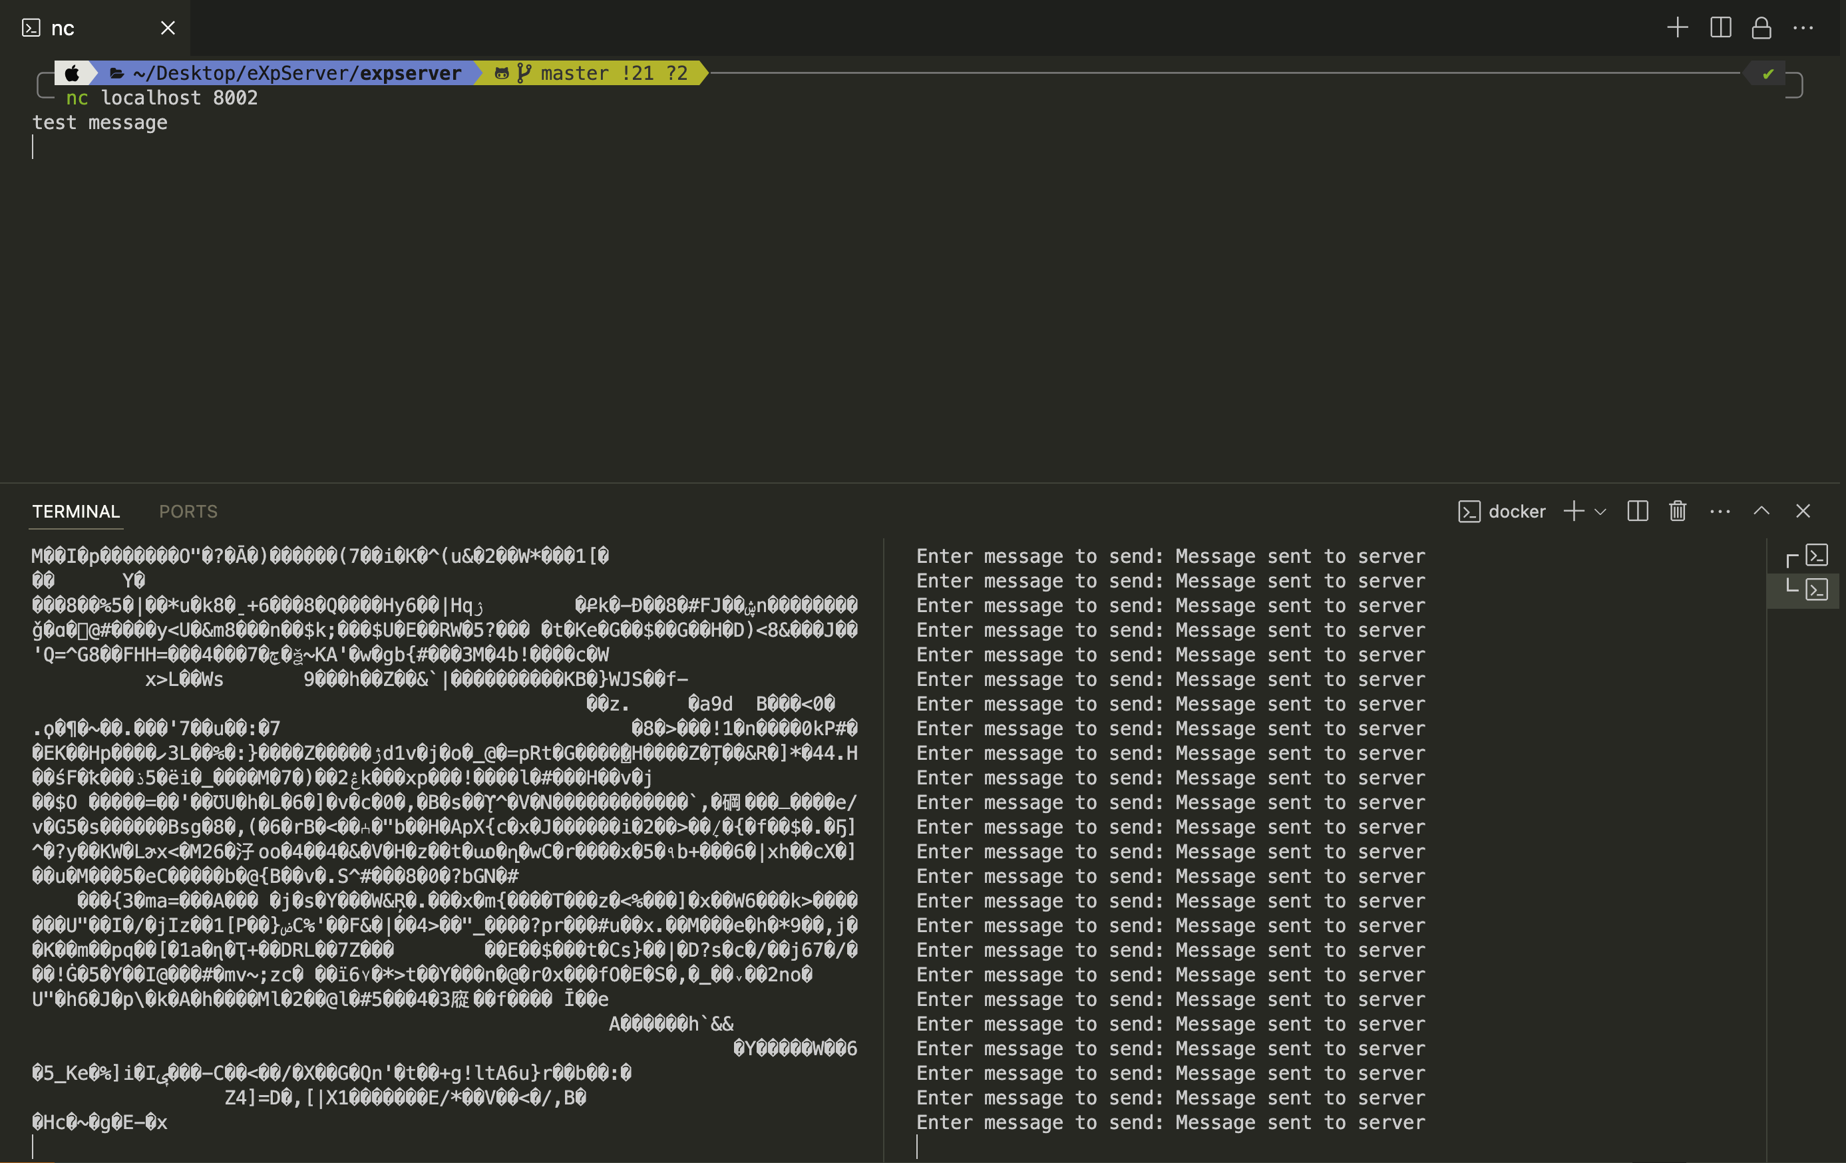Click the Apple logo prompt segment
Image resolution: width=1846 pixels, height=1163 pixels.
click(72, 74)
